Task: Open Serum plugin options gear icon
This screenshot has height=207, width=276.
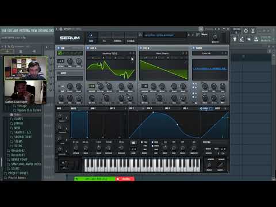Action: (61, 29)
